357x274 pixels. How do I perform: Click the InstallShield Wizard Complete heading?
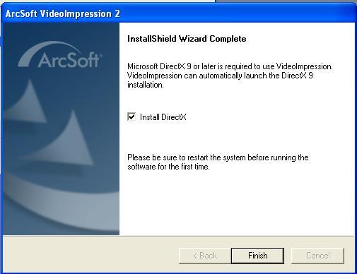click(x=187, y=39)
